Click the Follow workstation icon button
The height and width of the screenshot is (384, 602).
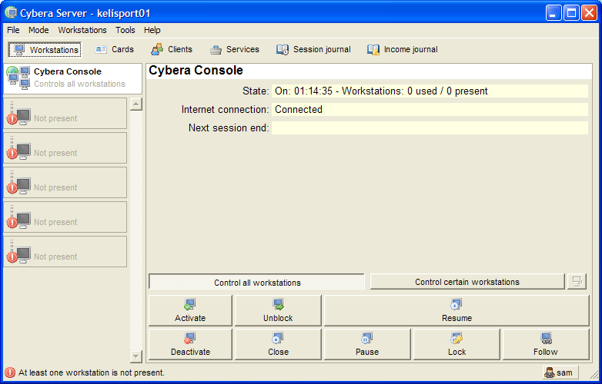[x=545, y=344]
